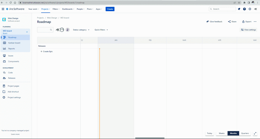Click the FEB month header

click(150, 40)
